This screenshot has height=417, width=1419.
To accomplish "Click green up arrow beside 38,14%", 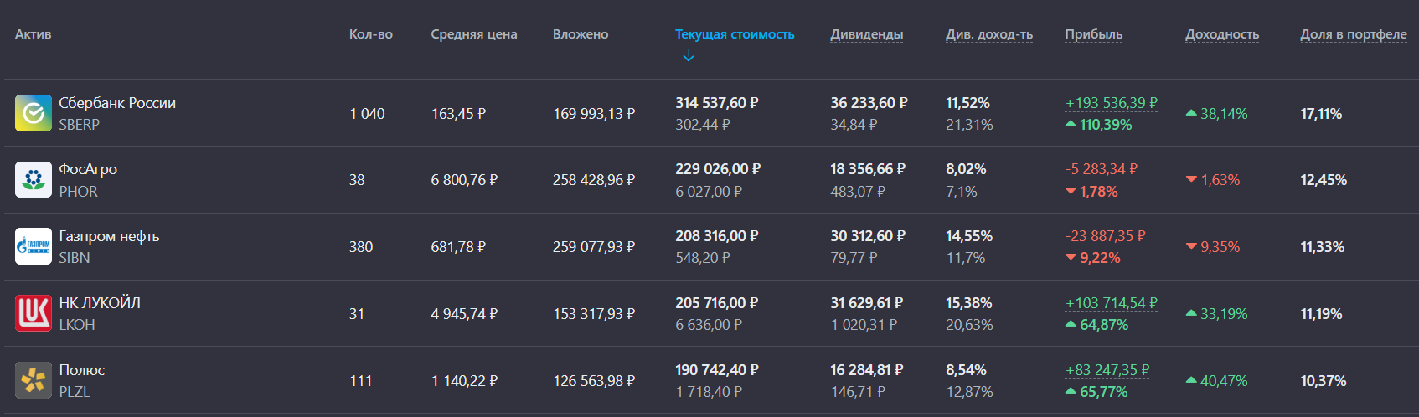I will [x=1191, y=113].
